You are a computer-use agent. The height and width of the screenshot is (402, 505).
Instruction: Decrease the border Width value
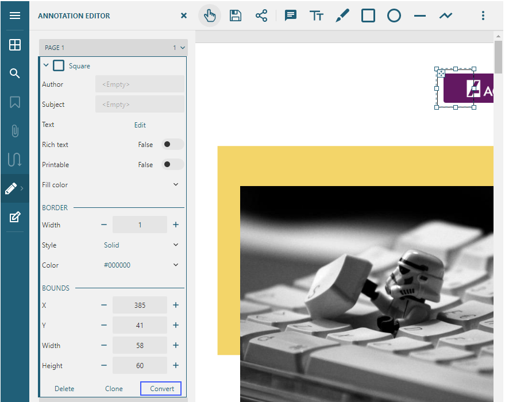pos(104,225)
